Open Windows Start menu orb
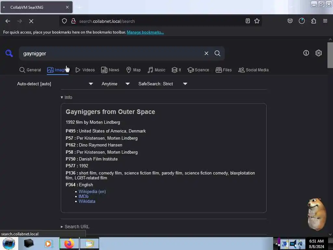The image size is (333, 250). (9, 243)
